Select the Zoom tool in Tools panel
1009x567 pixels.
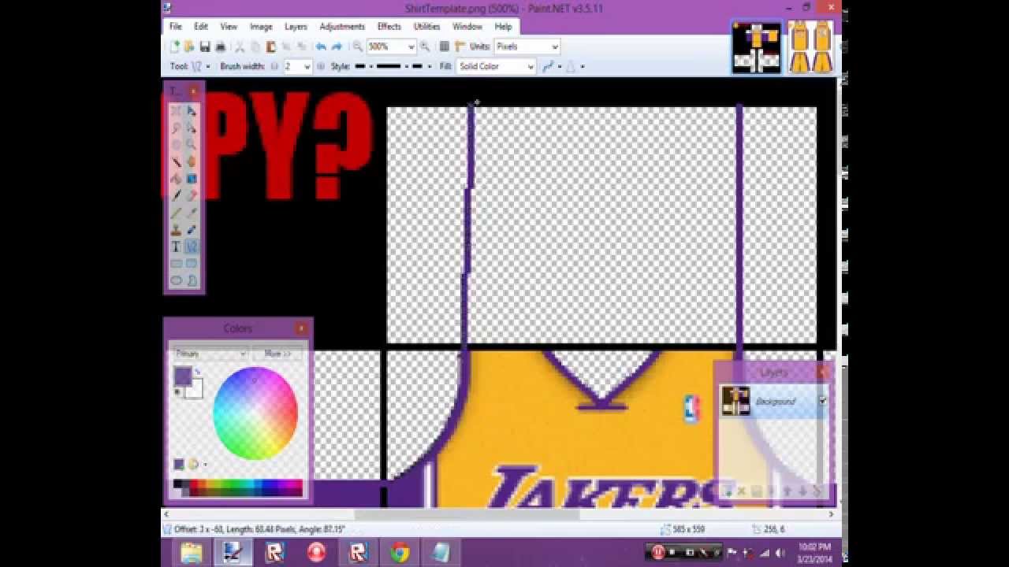192,143
